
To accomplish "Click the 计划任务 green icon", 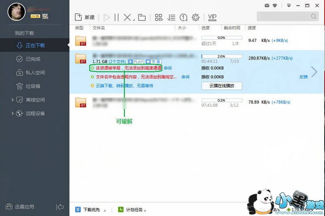I will pyautogui.click(x=121, y=209).
